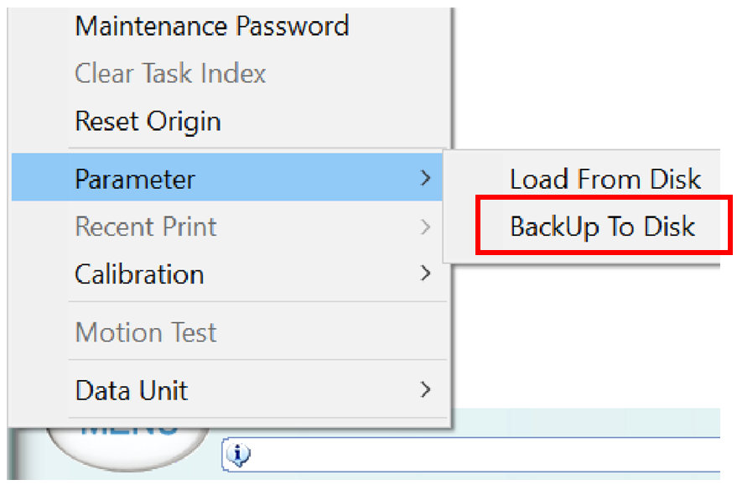Load parameters using the top submenu entry
737x485 pixels.
pyautogui.click(x=605, y=179)
